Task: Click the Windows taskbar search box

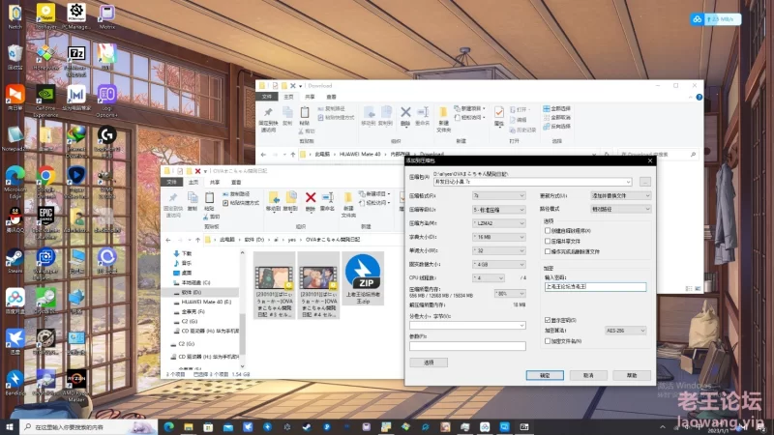Action: pyautogui.click(x=89, y=426)
